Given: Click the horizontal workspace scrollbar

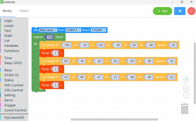Looking at the screenshot, I should [114, 119].
